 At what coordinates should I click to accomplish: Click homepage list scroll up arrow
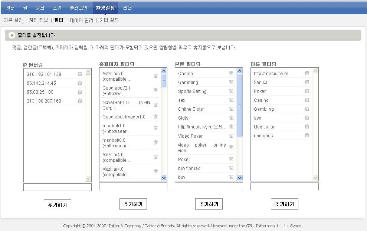(164, 71)
